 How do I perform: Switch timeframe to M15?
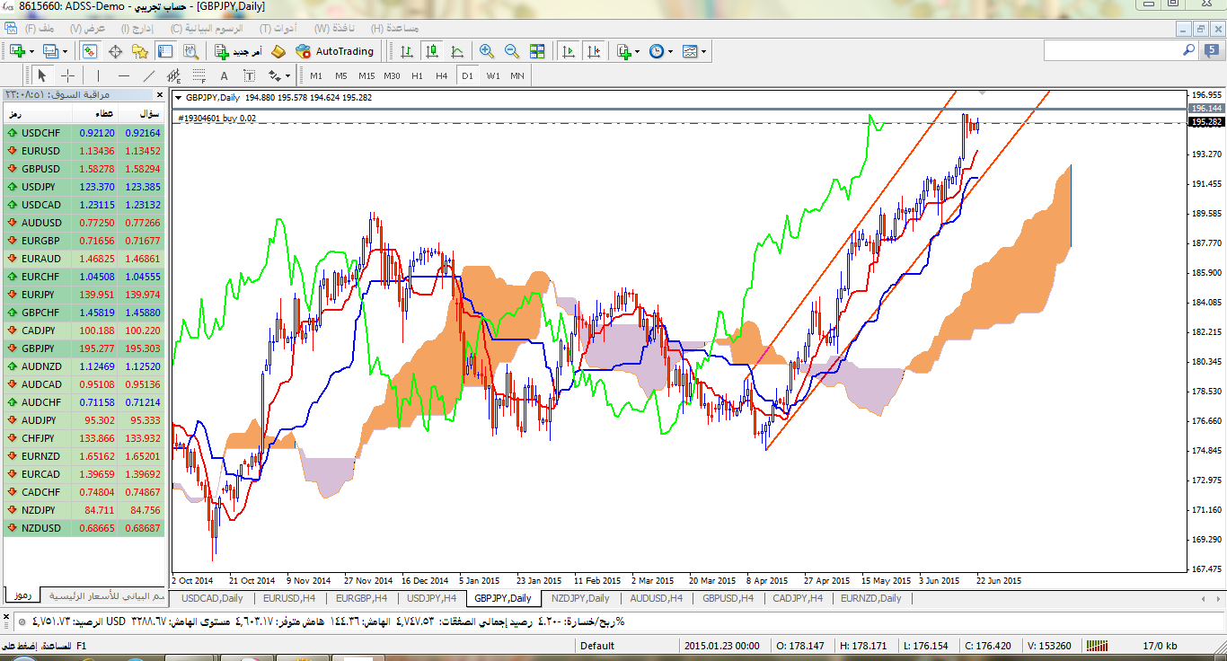(x=366, y=75)
